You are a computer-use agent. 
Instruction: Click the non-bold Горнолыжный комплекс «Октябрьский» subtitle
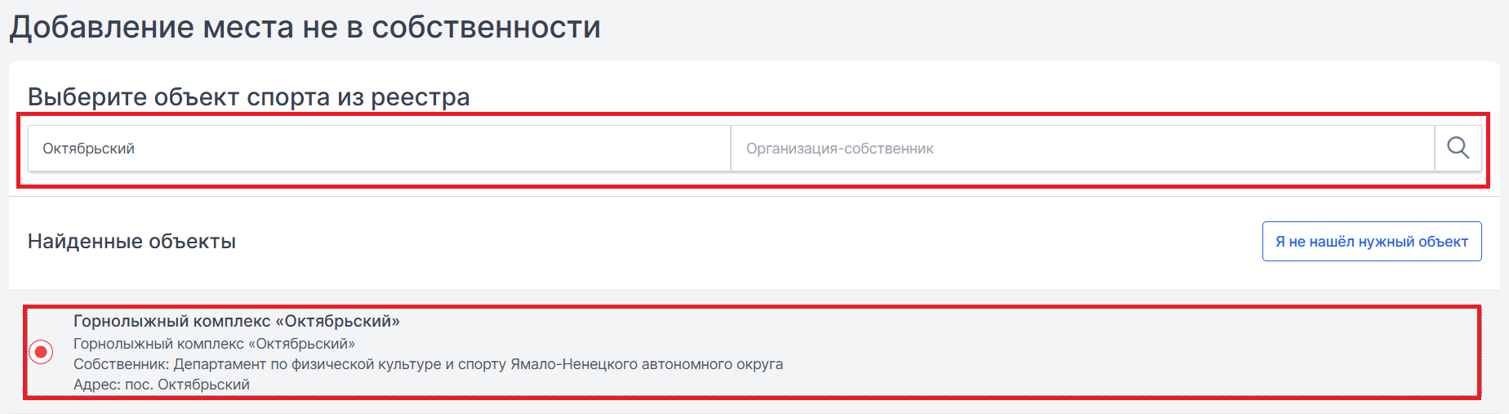pyautogui.click(x=214, y=344)
